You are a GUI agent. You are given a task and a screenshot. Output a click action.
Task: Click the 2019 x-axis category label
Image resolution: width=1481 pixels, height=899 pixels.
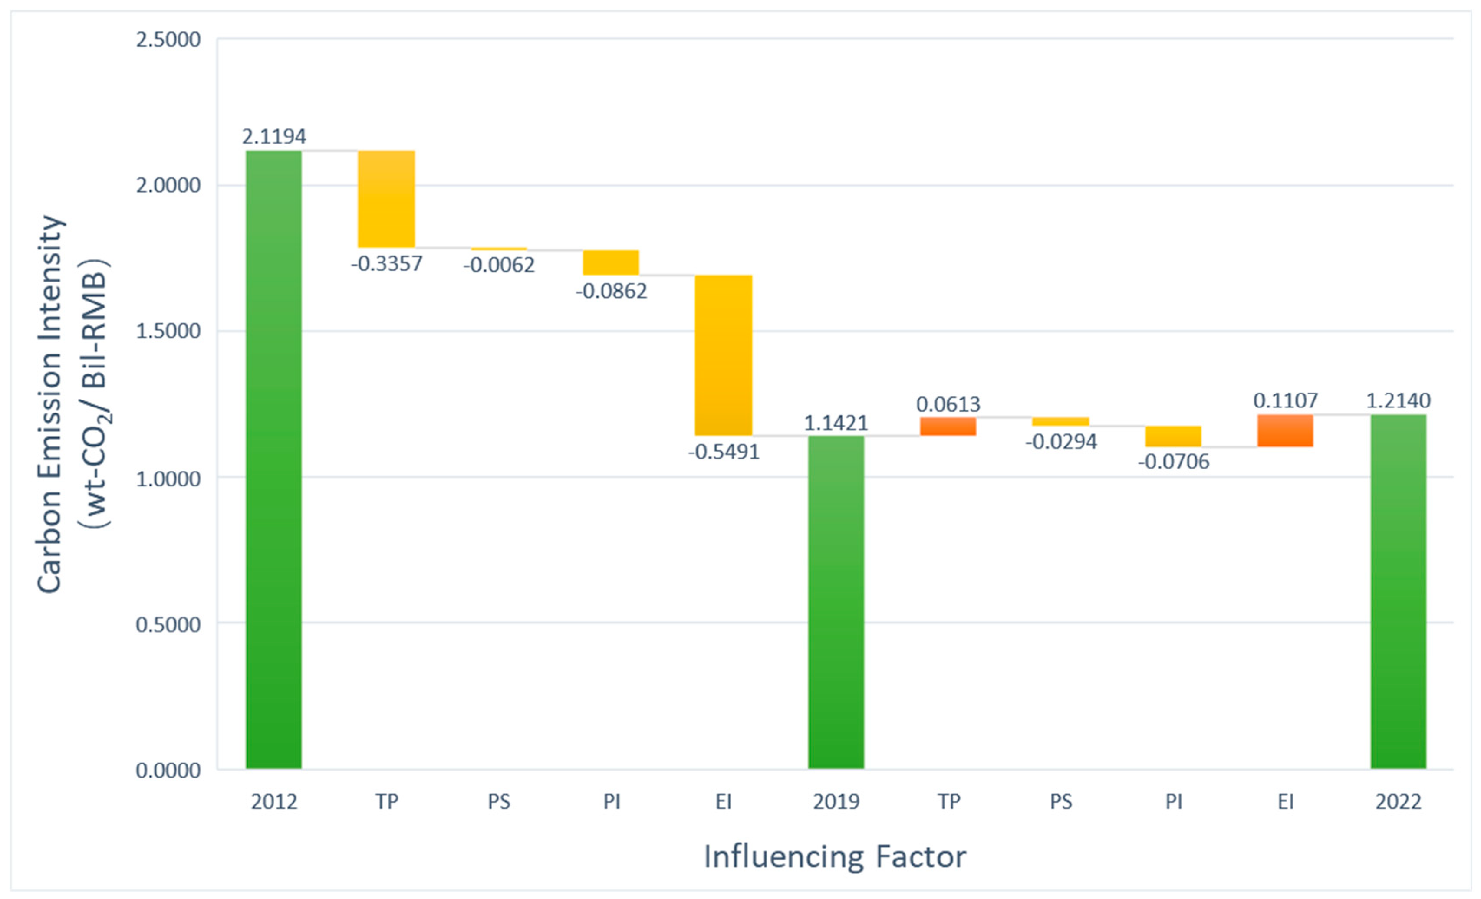pos(836,802)
